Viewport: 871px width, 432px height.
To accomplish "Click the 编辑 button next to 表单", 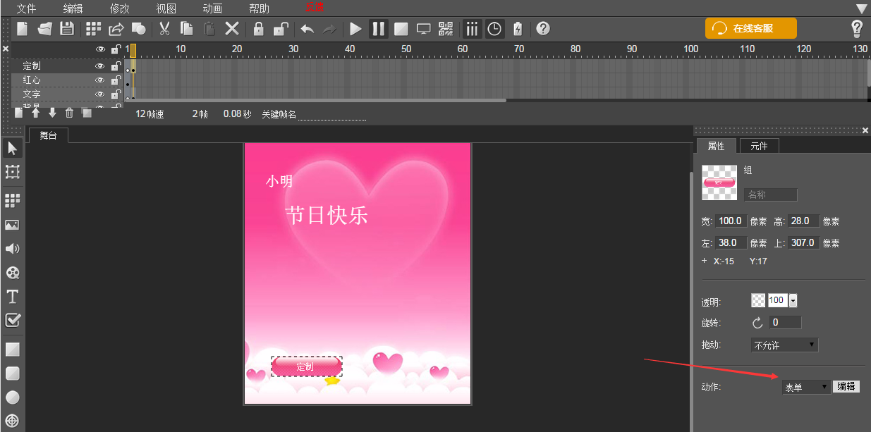I will click(x=846, y=386).
